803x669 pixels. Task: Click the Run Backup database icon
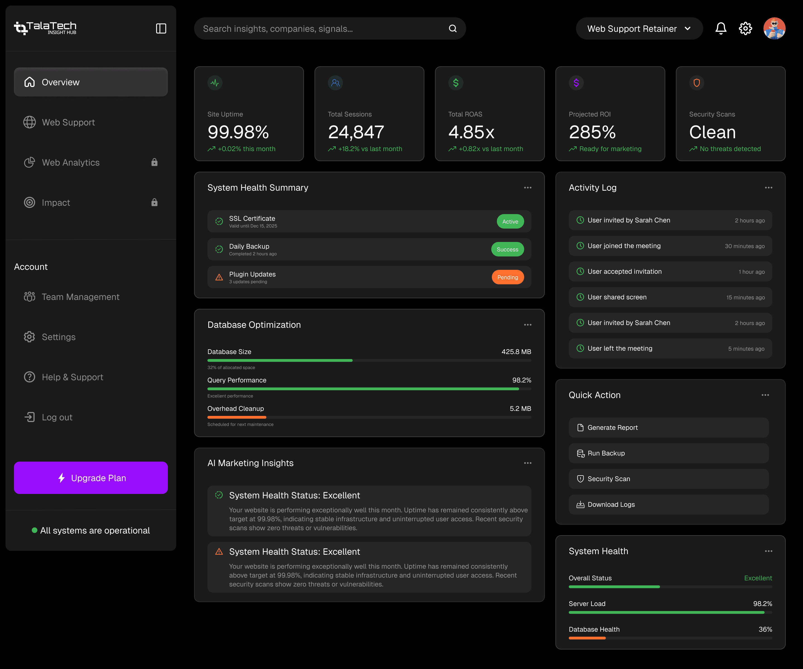tap(581, 454)
